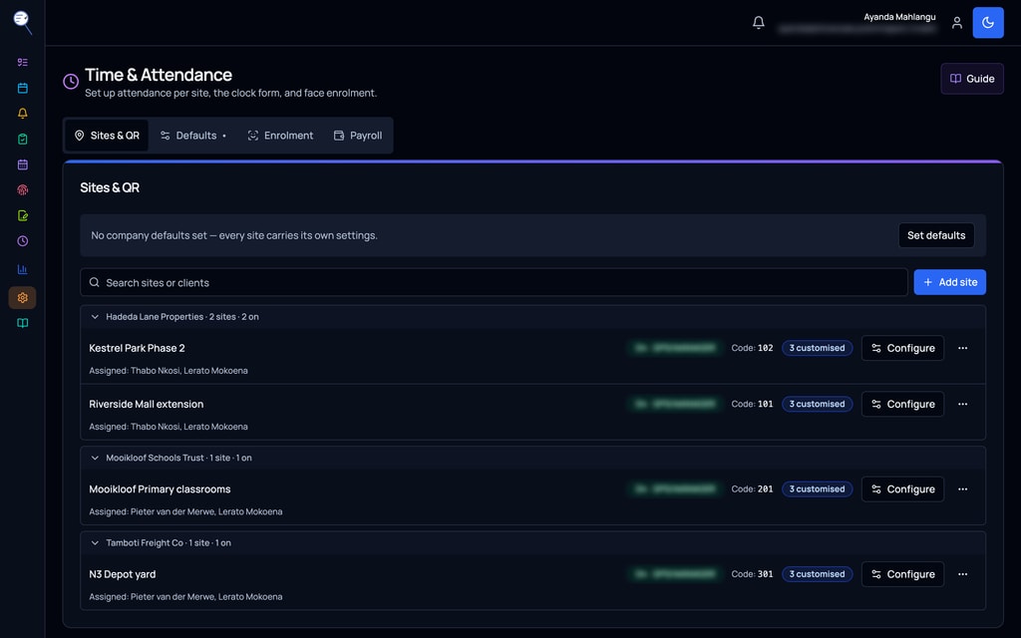This screenshot has width=1021, height=638.
Task: Open the teal book sidebar icon
Action: click(23, 323)
